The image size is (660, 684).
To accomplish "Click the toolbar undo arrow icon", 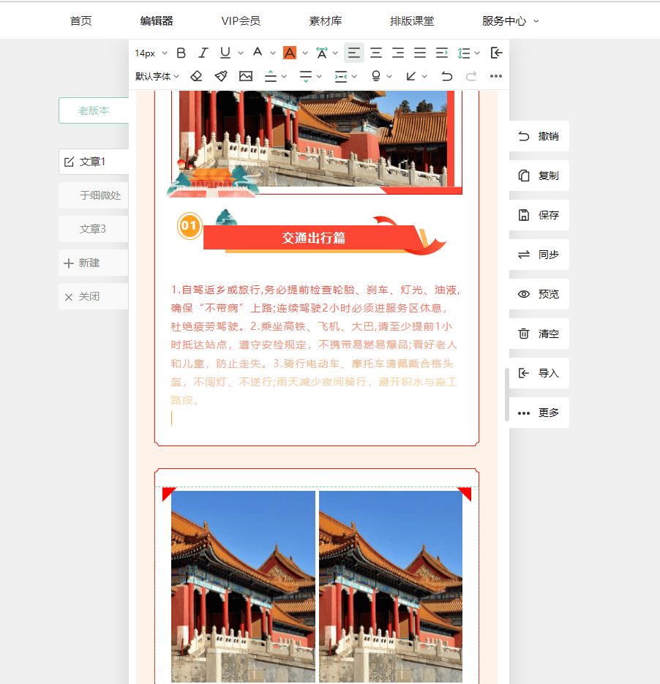I will tap(446, 76).
